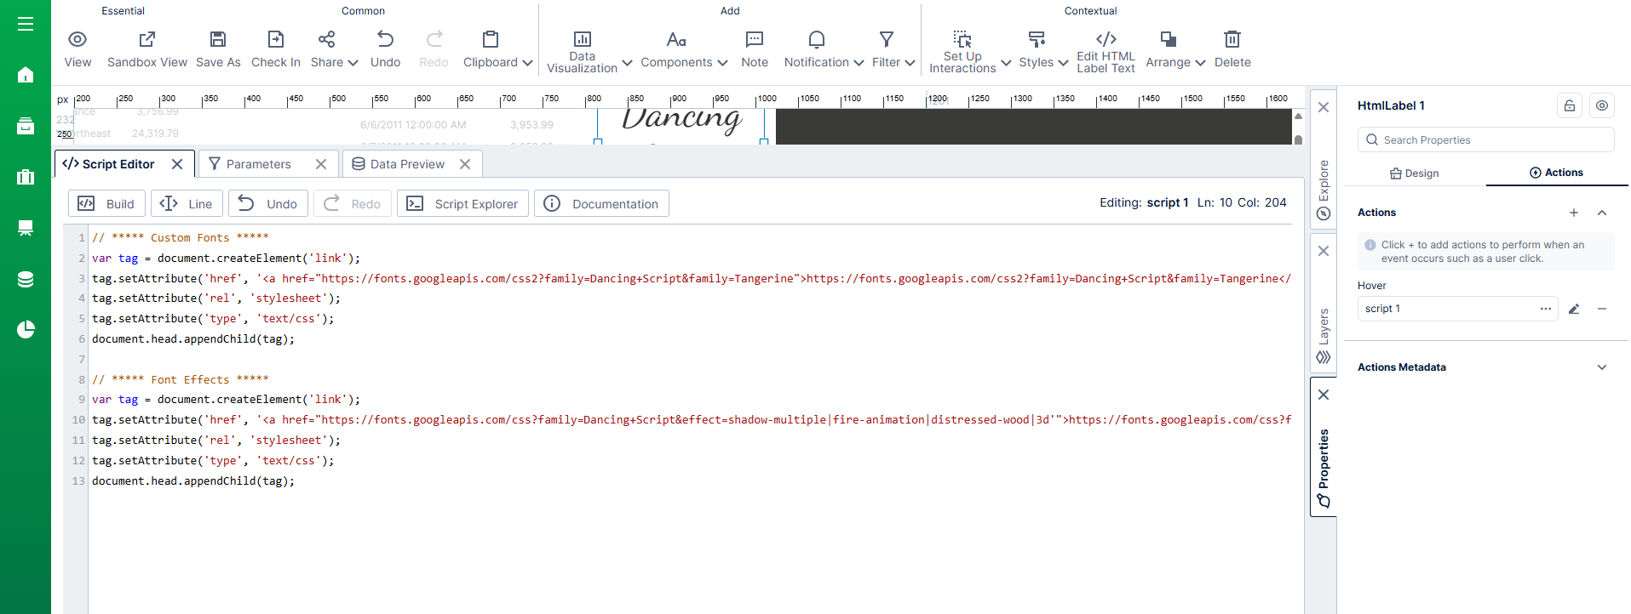The image size is (1631, 614).
Task: Open the presentation board sidebar icon
Action: pyautogui.click(x=26, y=228)
